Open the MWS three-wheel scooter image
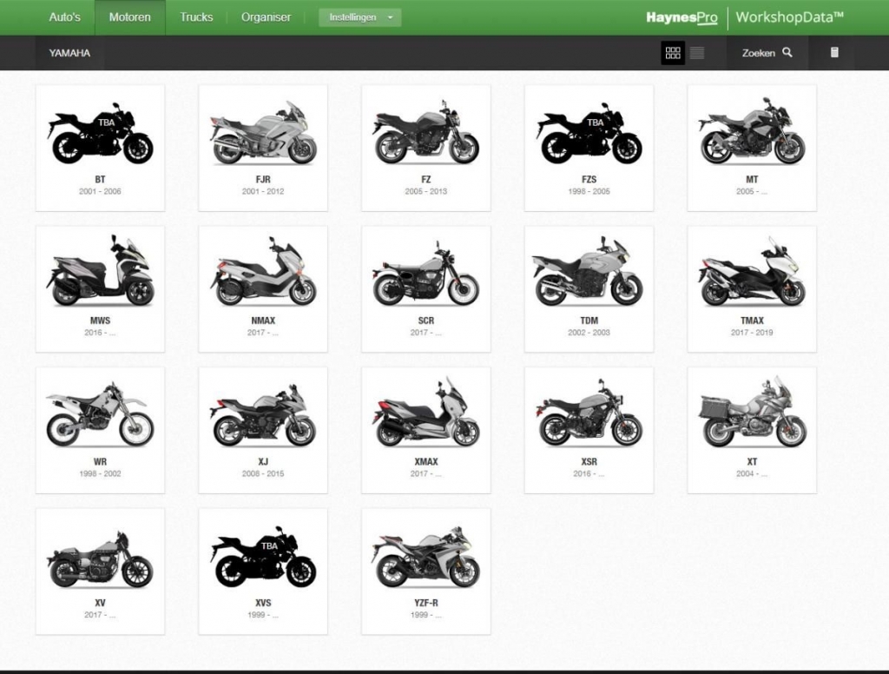 click(101, 271)
